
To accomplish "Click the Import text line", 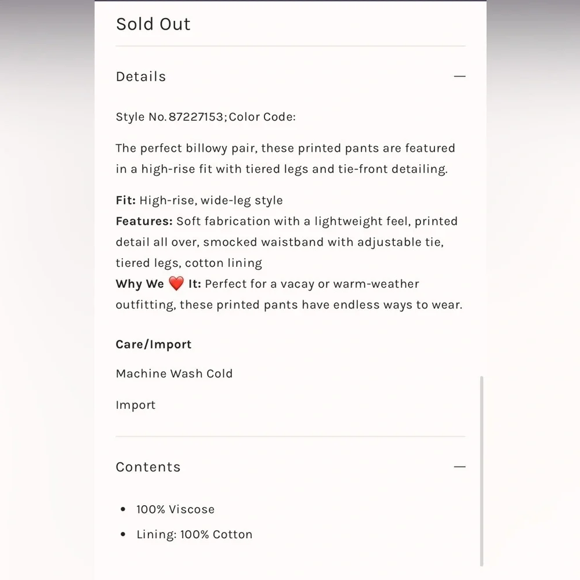I will 135,405.
